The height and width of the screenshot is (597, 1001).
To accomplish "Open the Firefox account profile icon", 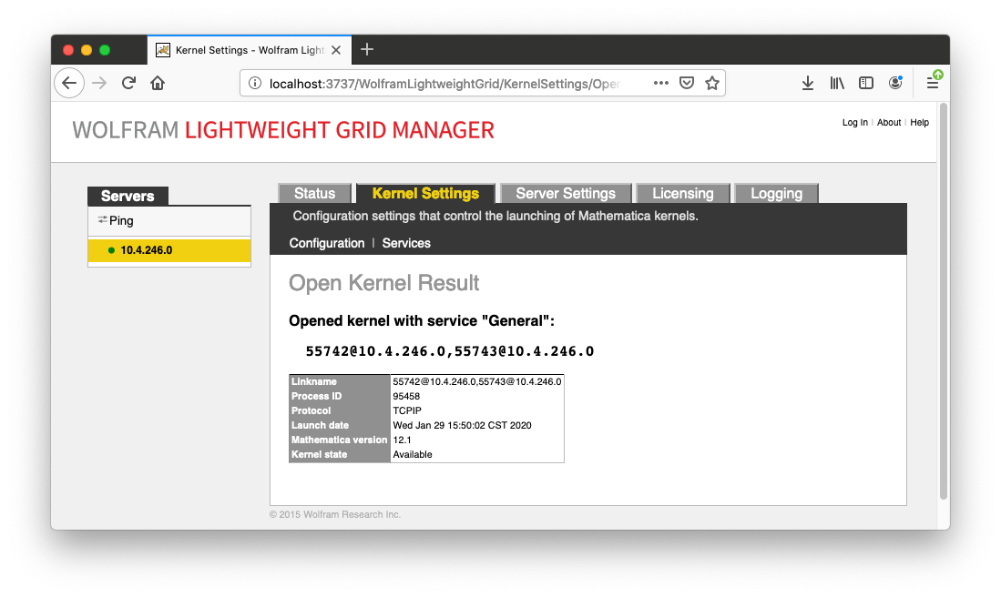I will click(894, 83).
